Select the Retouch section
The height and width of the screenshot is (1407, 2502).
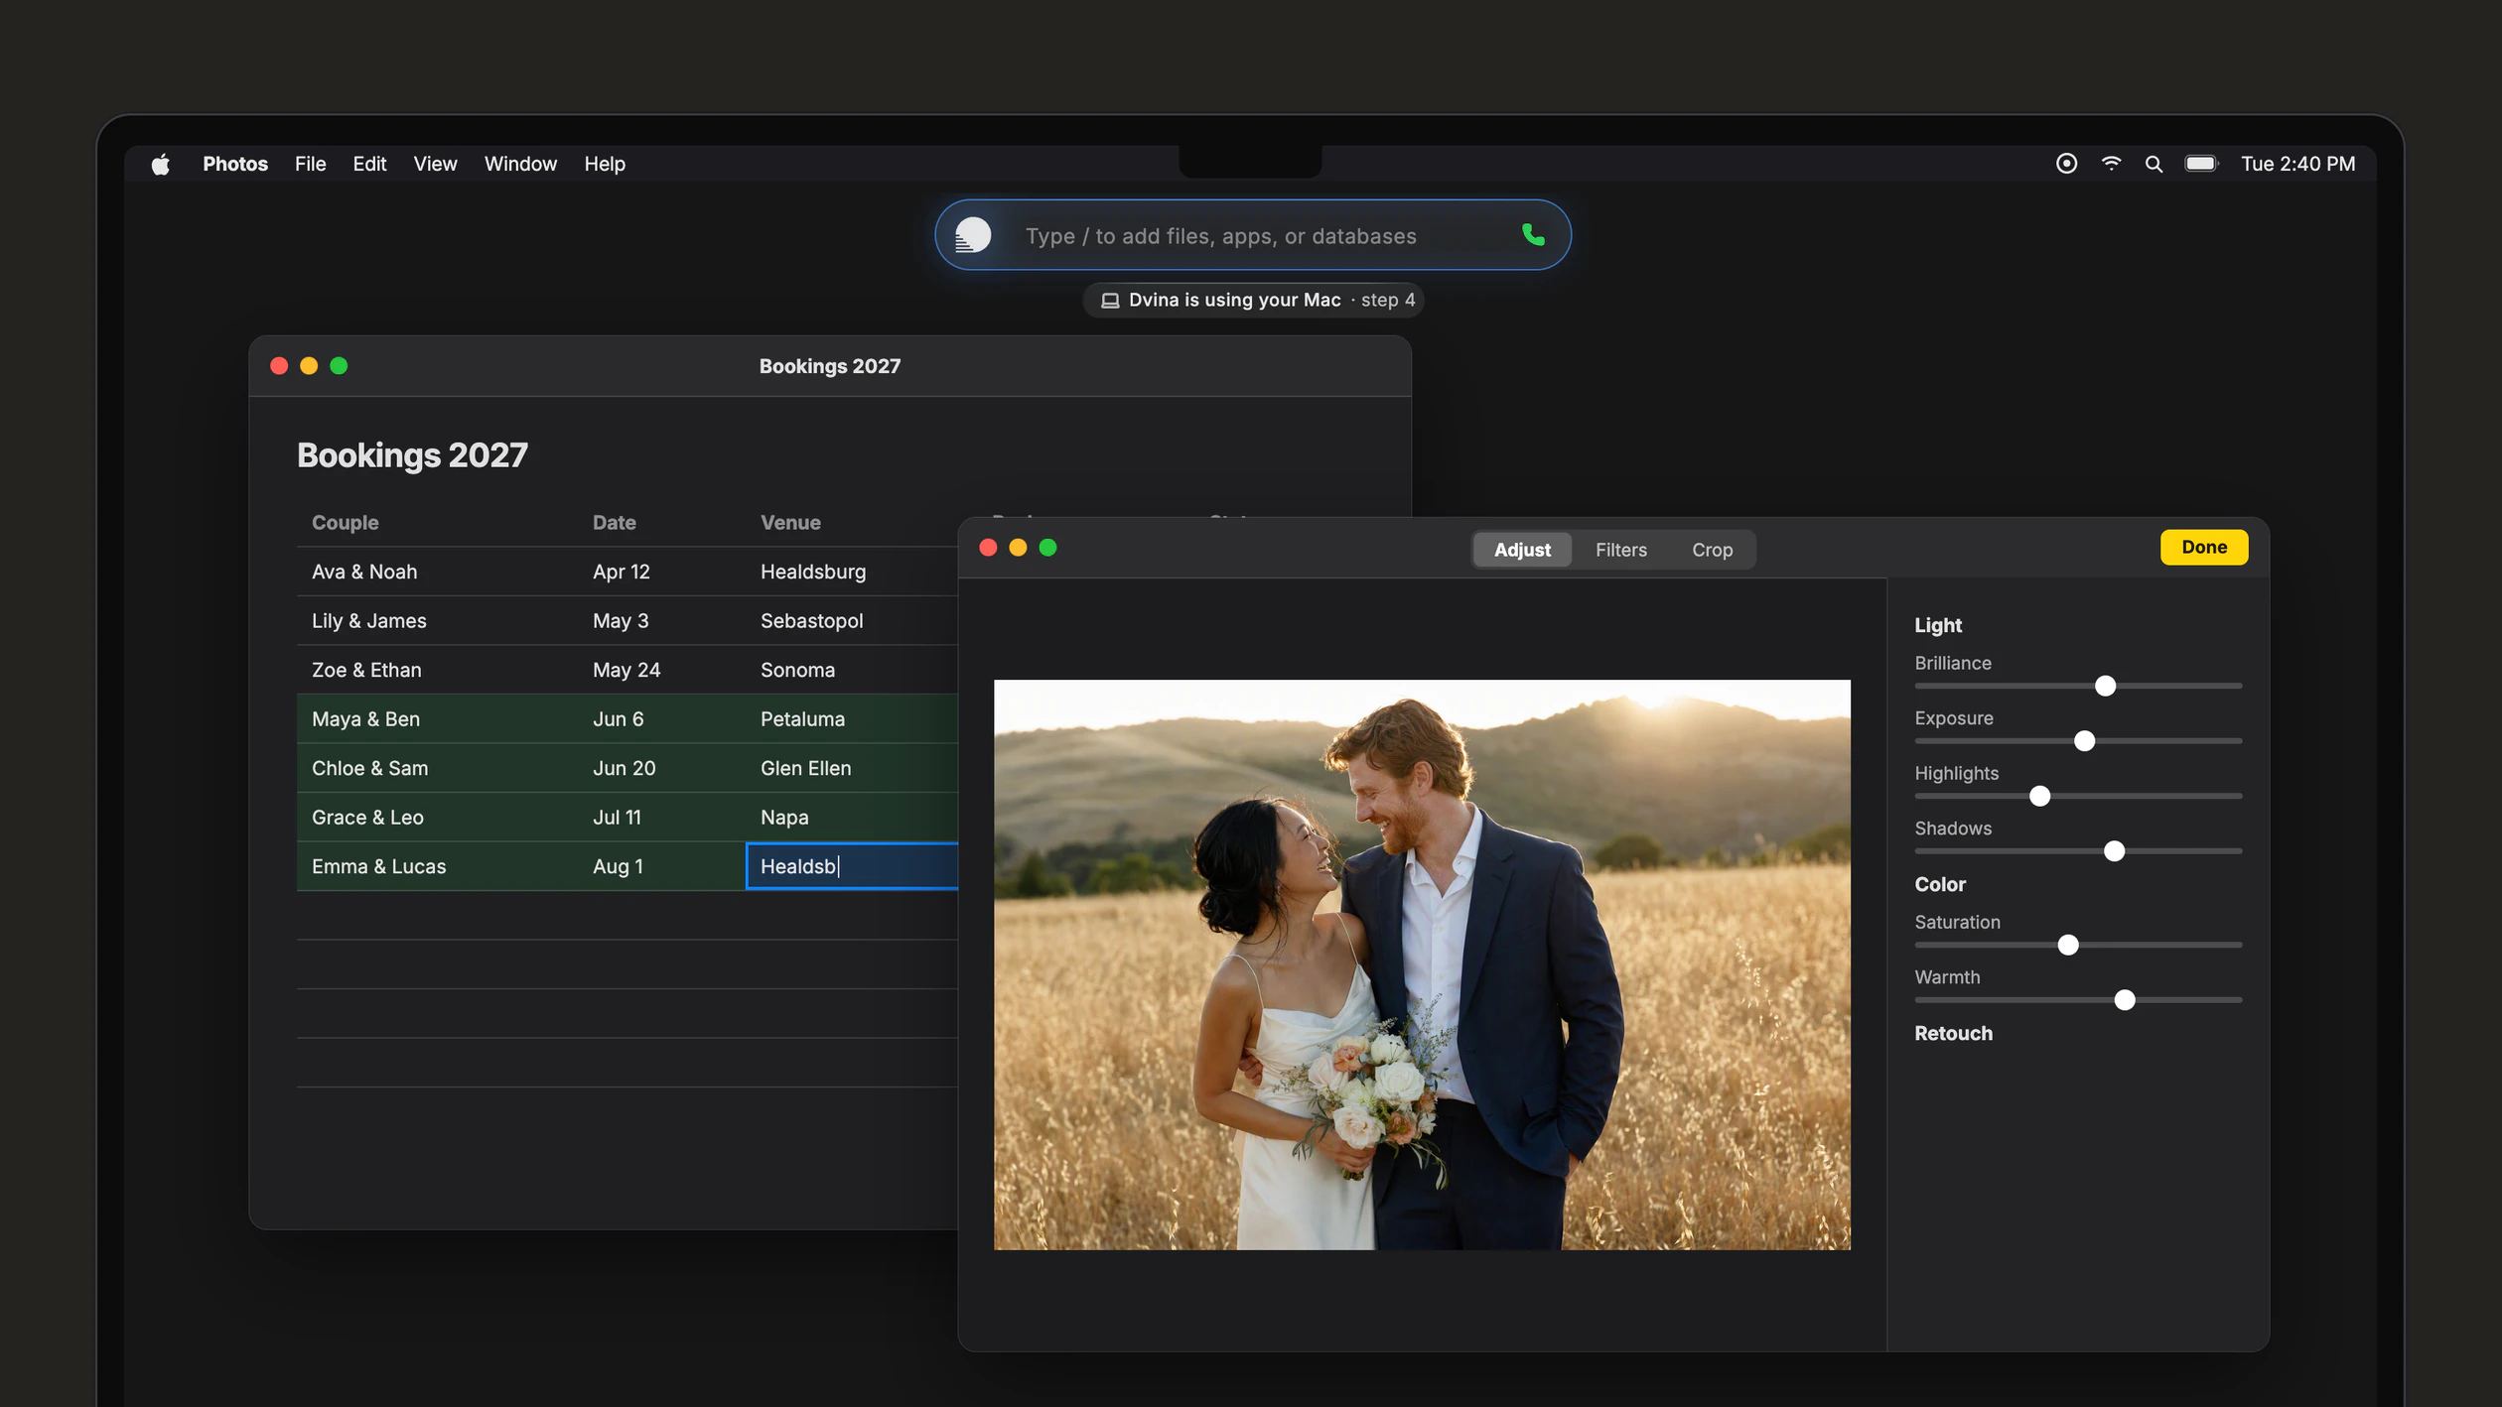tap(1952, 1033)
